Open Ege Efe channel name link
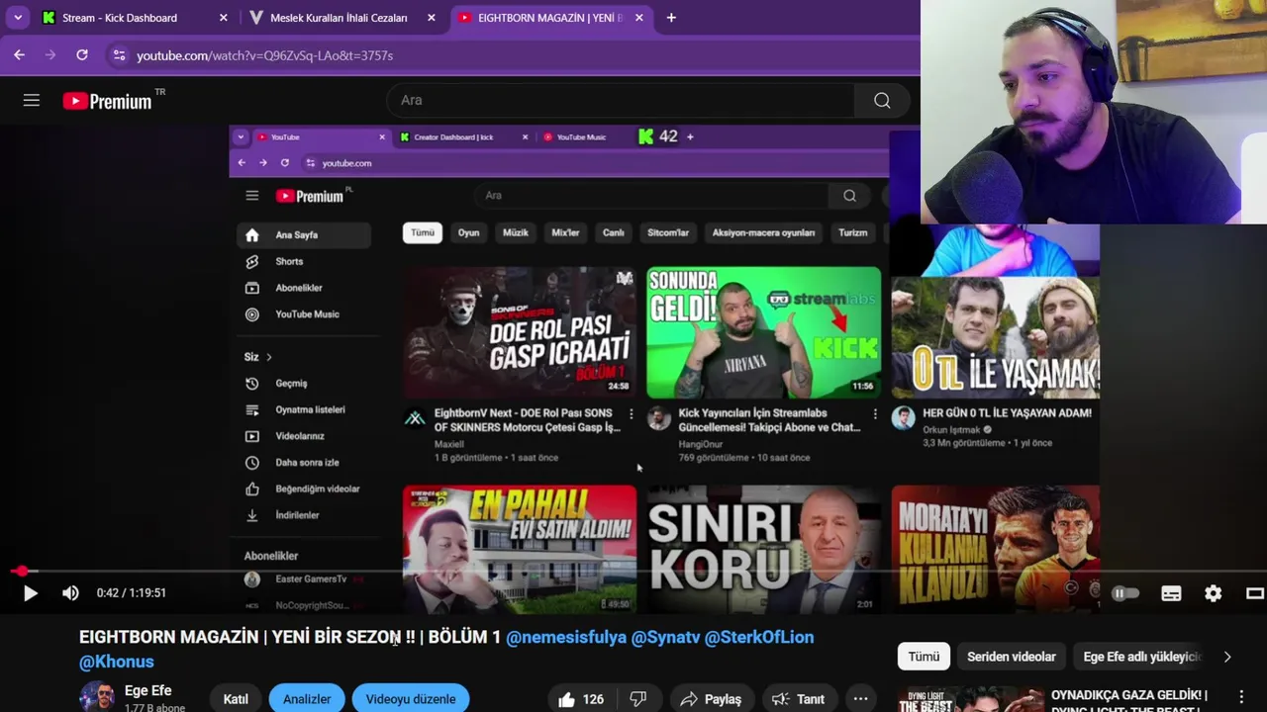 [147, 691]
